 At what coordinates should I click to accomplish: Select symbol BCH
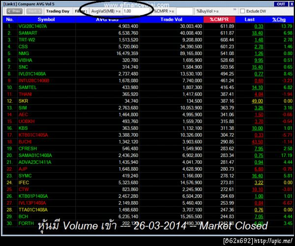(x=23, y=216)
